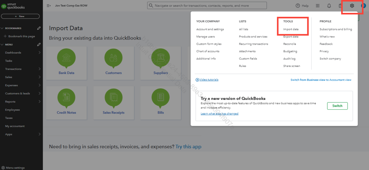369x170 pixels.
Task: Choose the Suppliers import icon
Action: pos(161,59)
